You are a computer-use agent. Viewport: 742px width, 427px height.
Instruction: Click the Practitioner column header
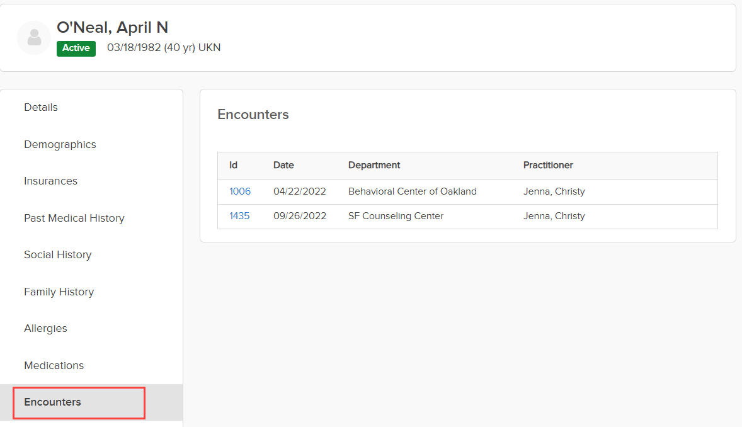click(548, 165)
